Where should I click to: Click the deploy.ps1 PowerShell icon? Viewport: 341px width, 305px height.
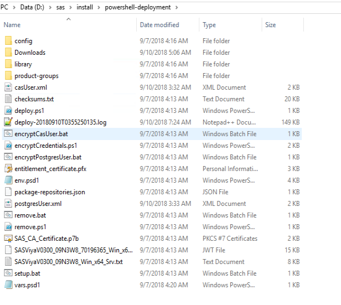click(x=8, y=111)
